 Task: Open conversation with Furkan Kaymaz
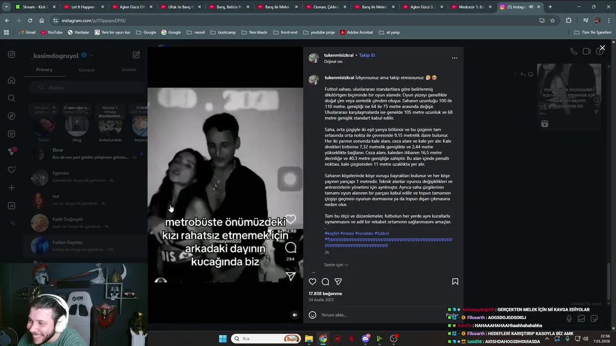(x=87, y=246)
